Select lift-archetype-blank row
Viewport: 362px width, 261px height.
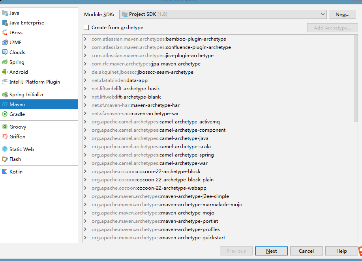coord(218,97)
